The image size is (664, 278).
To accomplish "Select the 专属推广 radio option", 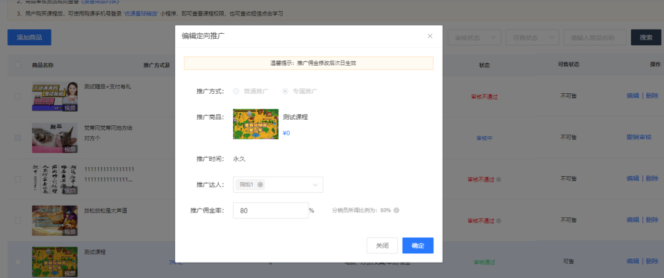I will [x=285, y=91].
